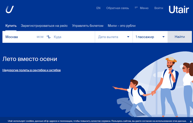Select the Купить tab

tap(11, 26)
